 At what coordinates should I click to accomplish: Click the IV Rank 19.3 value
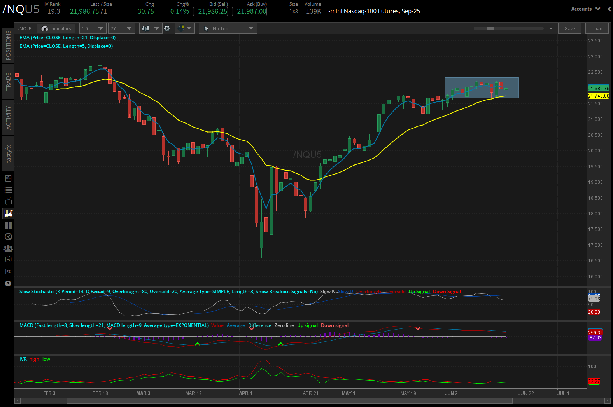[x=54, y=11]
